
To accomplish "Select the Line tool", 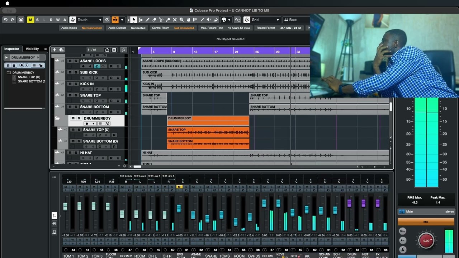I will 202,20.
